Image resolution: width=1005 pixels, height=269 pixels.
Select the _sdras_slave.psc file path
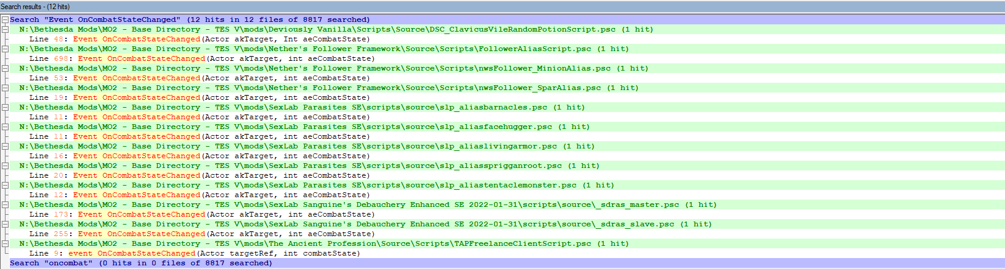(x=365, y=224)
